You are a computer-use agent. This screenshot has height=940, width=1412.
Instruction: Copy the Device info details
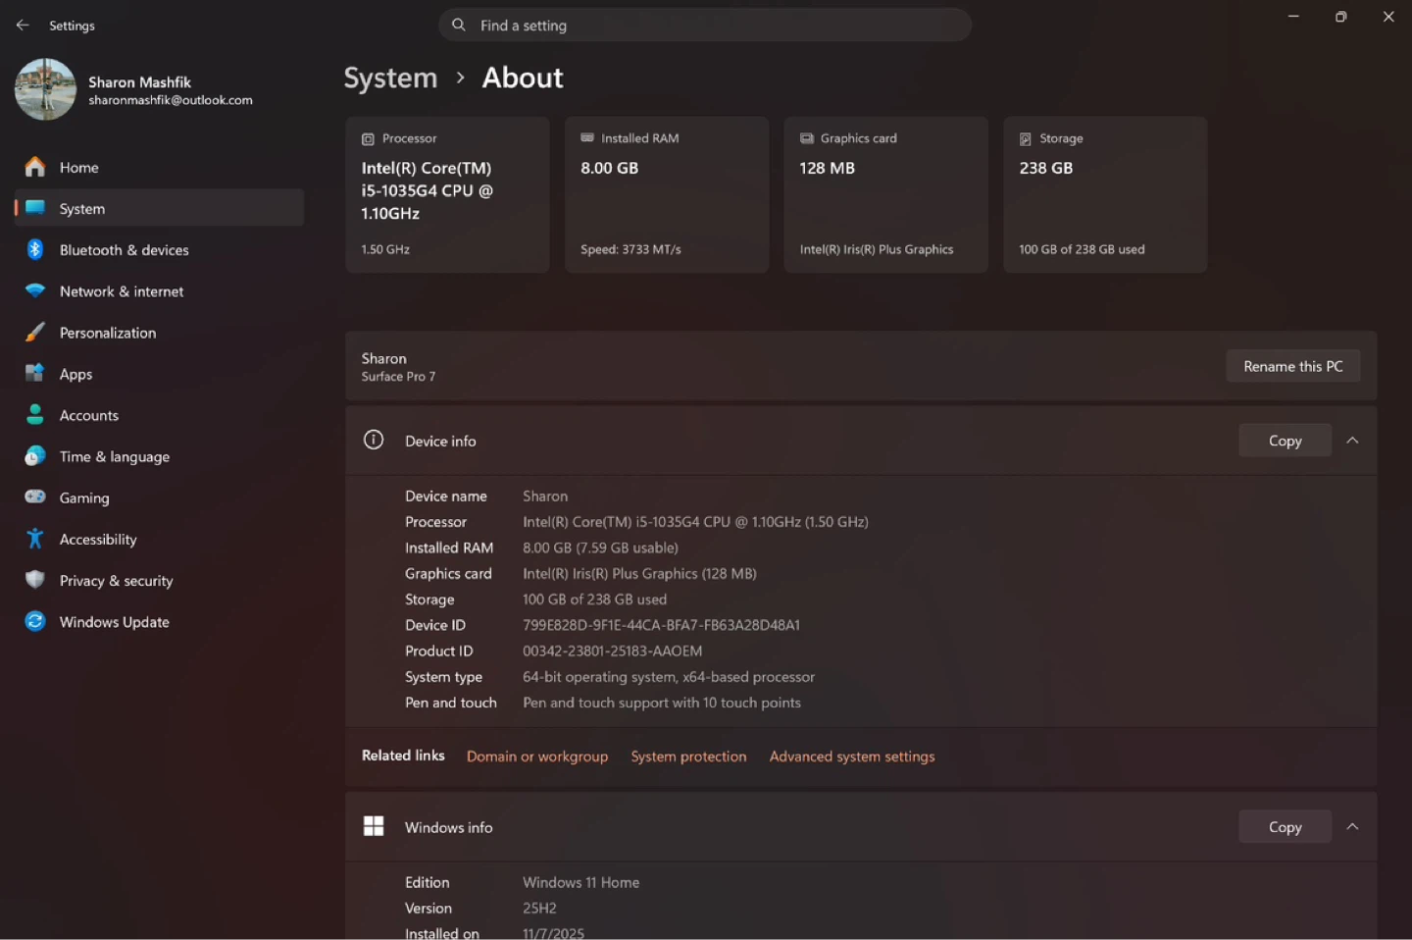(x=1285, y=441)
